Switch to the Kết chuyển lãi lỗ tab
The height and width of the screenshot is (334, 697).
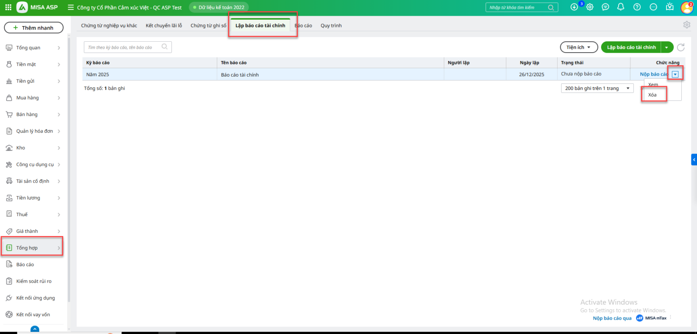tap(164, 26)
